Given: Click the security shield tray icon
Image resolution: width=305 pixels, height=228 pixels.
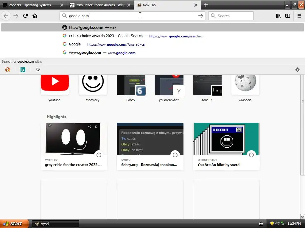Looking at the screenshot, I should coord(272,224).
